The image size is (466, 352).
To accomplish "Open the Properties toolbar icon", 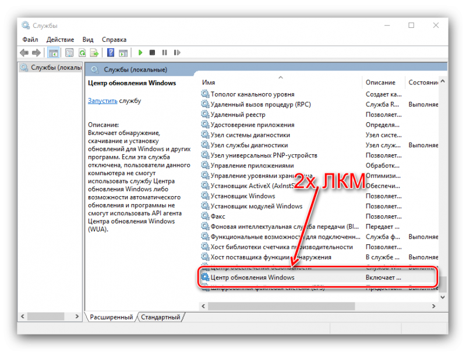I will pos(69,53).
